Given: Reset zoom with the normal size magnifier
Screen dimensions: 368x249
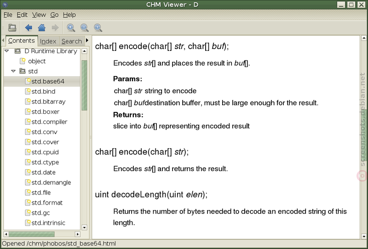Looking at the screenshot, I should pos(98,28).
